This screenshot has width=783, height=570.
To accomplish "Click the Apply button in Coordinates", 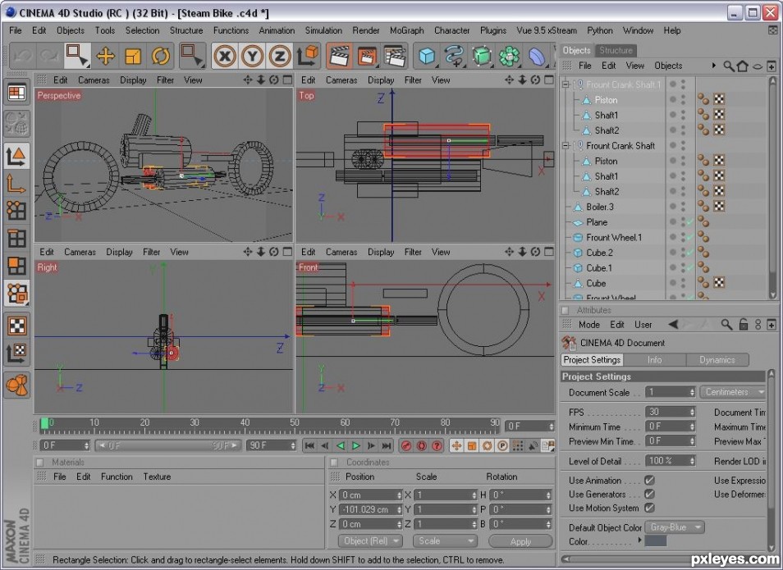I will pos(520,541).
